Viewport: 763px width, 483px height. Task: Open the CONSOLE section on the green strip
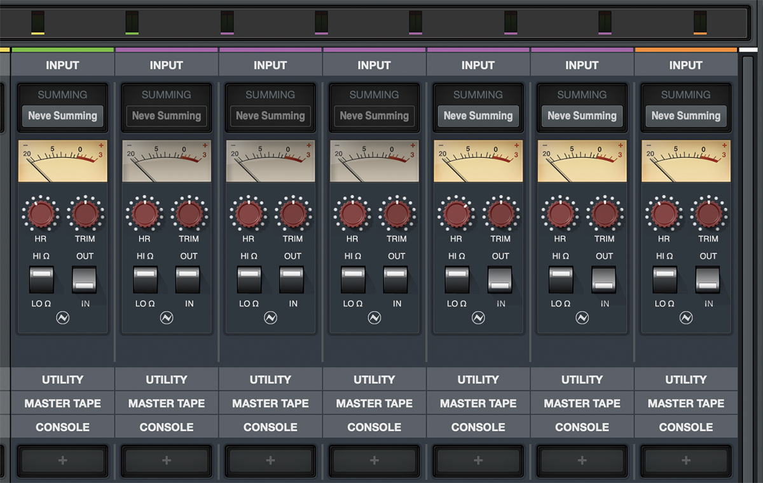point(62,427)
